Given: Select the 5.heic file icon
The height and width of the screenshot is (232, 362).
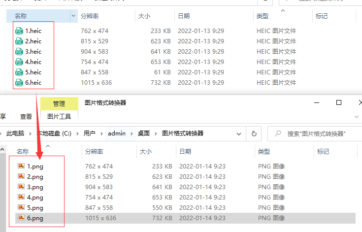Looking at the screenshot, I should pyautogui.click(x=19, y=72).
